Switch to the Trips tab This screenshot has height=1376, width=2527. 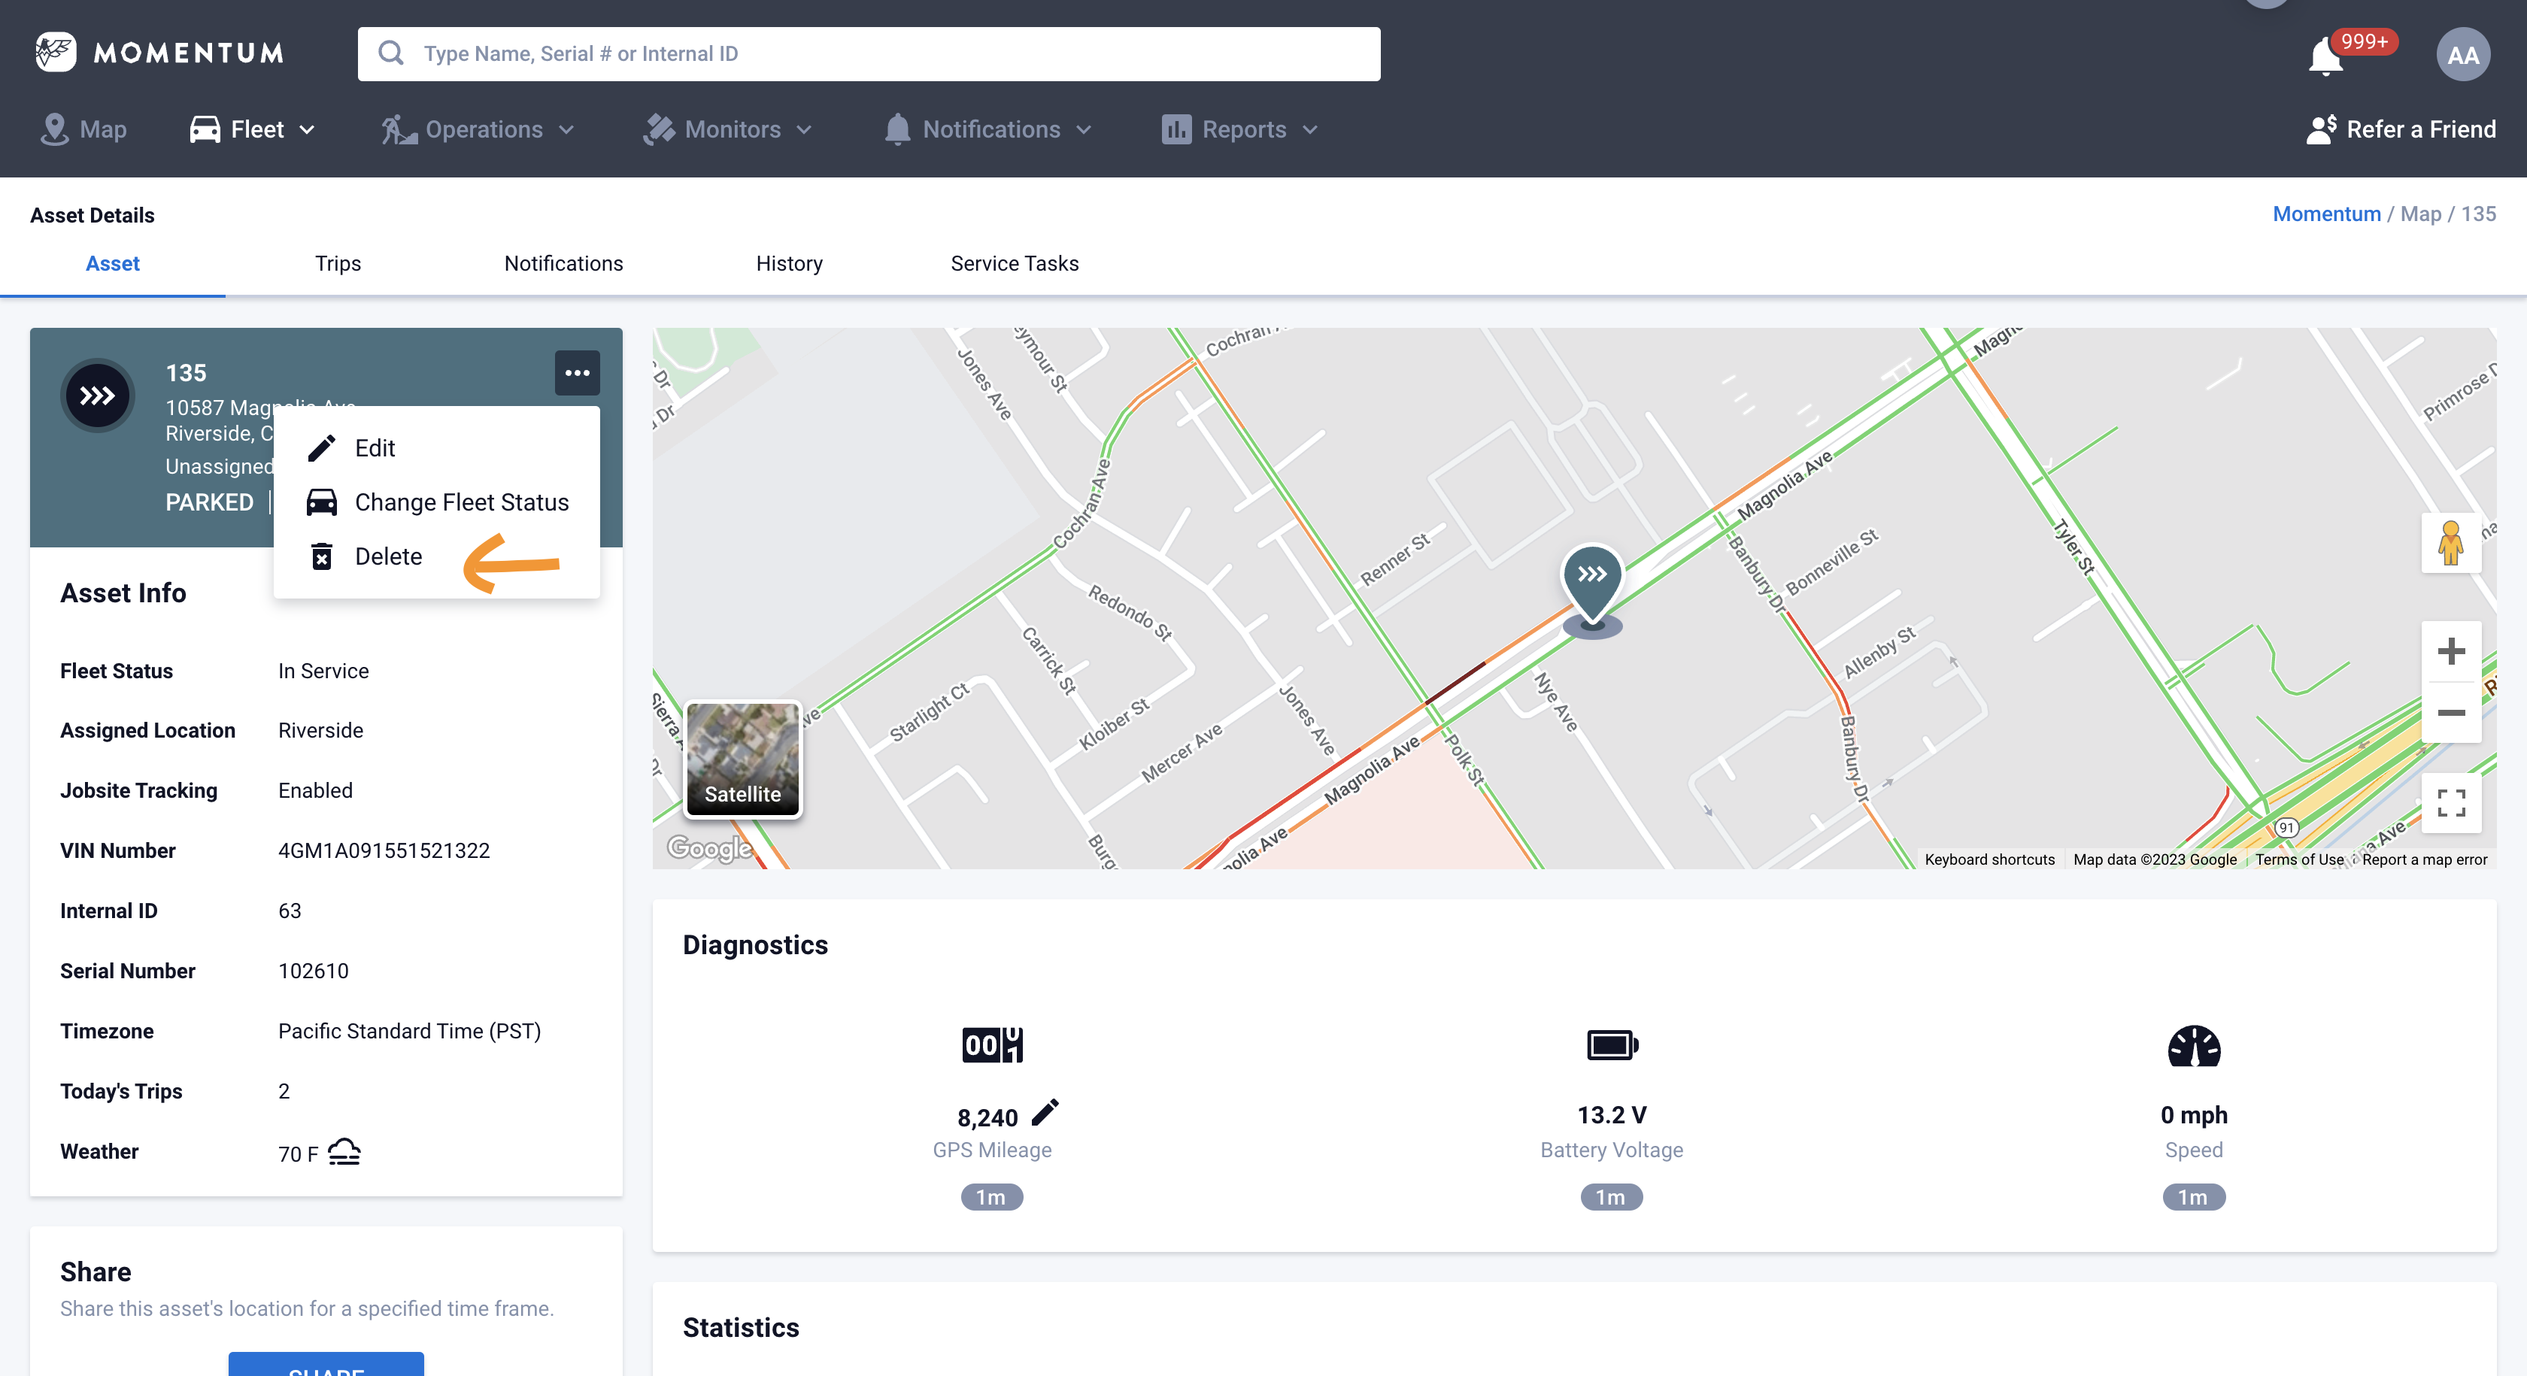point(338,263)
